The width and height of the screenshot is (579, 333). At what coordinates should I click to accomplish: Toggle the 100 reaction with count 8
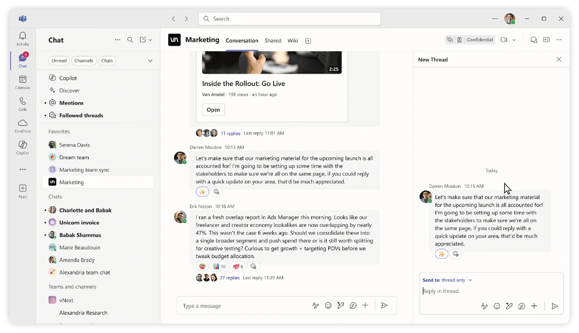click(238, 266)
